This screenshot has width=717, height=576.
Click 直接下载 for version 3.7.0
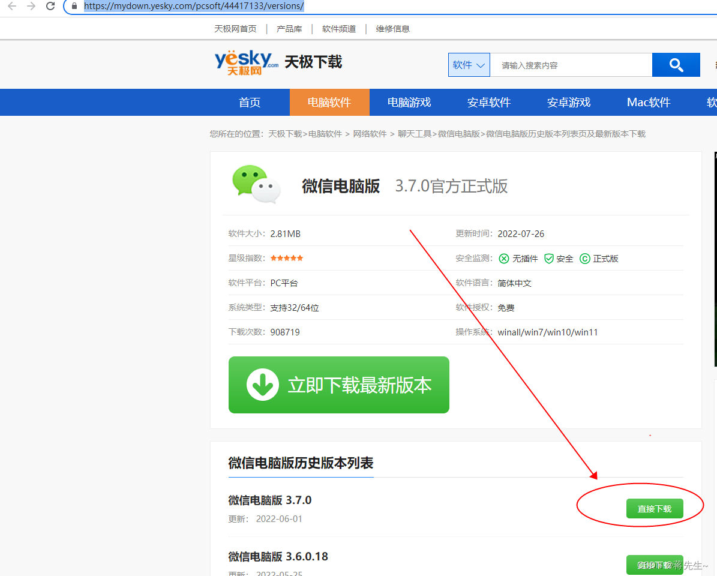pos(655,509)
